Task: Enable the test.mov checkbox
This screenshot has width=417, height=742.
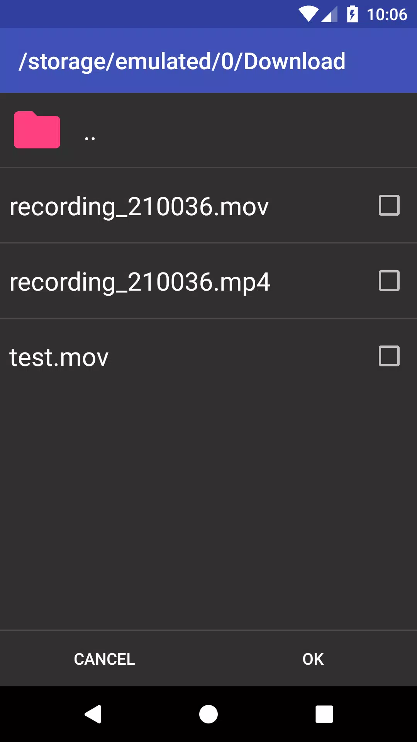Action: coord(389,356)
